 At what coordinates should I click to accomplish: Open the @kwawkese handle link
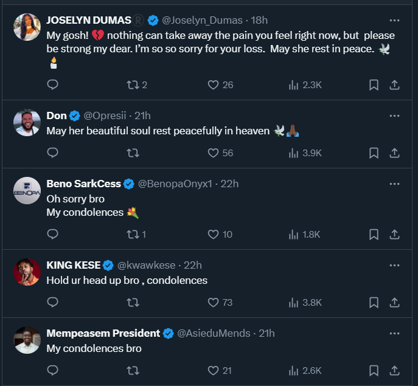[x=146, y=265]
